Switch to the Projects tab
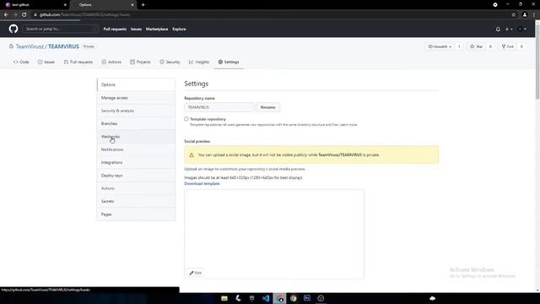Screen dimensions: 540x304 coord(140,62)
